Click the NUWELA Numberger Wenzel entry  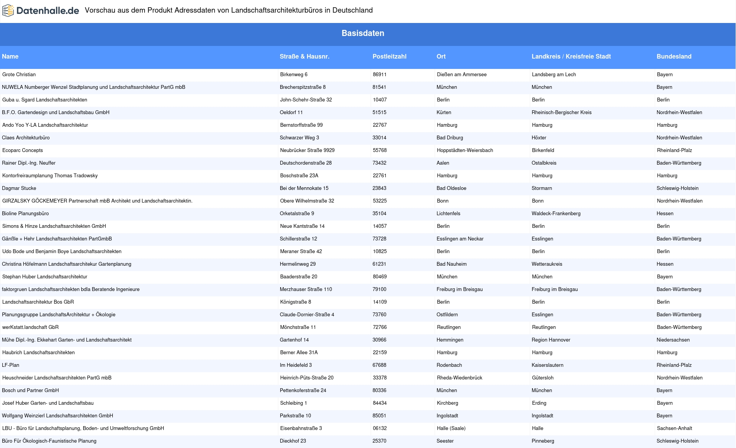click(94, 87)
